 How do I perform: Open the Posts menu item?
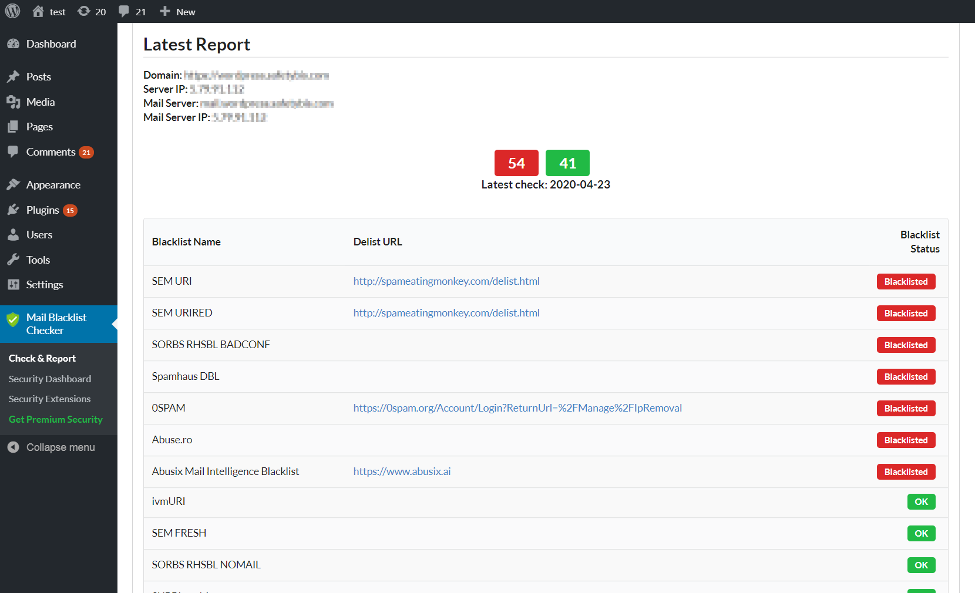(59, 76)
